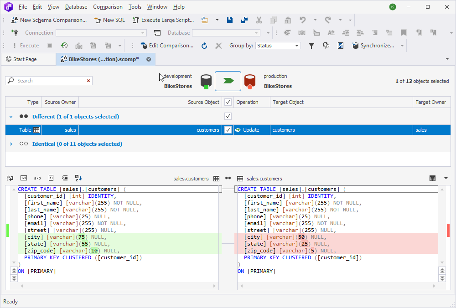The height and width of the screenshot is (308, 456).
Task: Close the BikeStores scomp tab
Action: [x=149, y=59]
